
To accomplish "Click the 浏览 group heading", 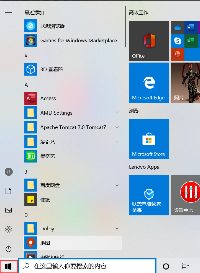I will [x=134, y=111].
